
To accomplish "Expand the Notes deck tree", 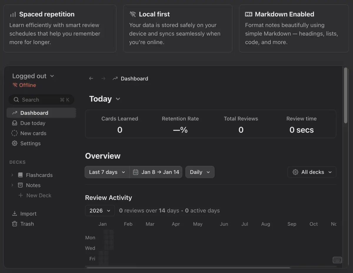I will click(x=12, y=185).
